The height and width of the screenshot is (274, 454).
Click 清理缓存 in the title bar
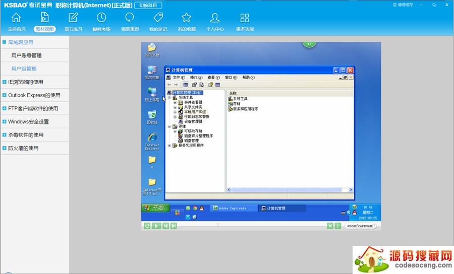point(403,5)
